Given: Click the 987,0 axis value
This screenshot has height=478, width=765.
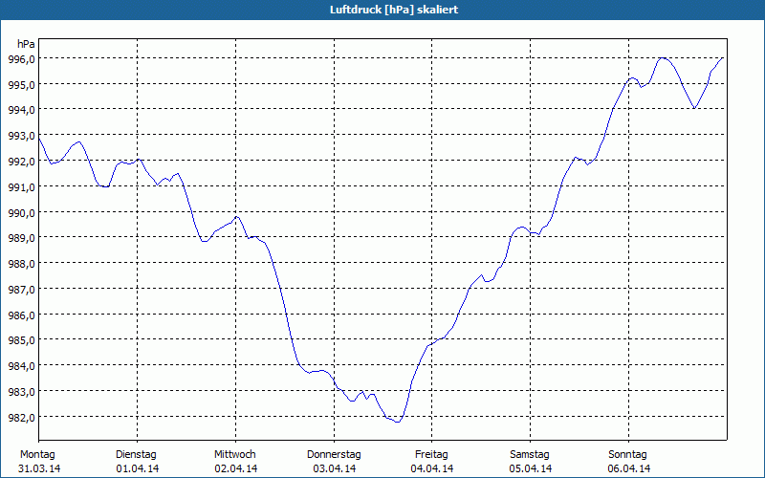Looking at the screenshot, I should coord(22,290).
